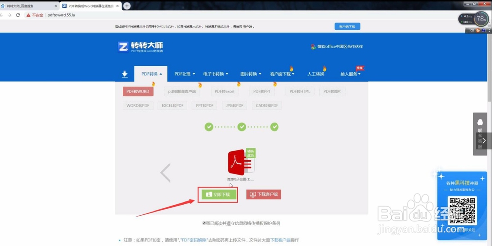Click the file name 滴滴电子发票 (1)
The width and height of the screenshot is (492, 246).
click(241, 179)
